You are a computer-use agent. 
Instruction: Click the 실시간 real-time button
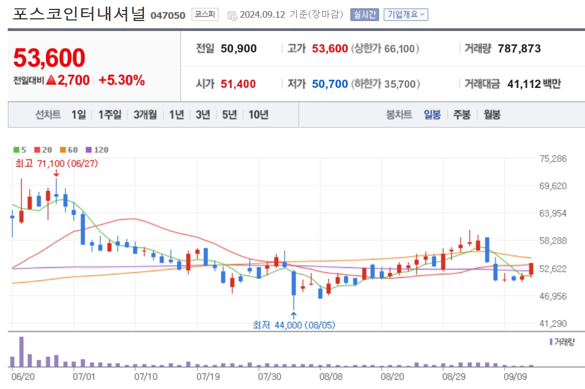(365, 15)
